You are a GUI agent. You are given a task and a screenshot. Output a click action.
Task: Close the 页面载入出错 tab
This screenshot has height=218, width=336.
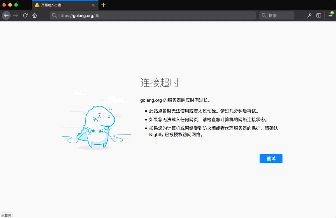tap(94, 5)
